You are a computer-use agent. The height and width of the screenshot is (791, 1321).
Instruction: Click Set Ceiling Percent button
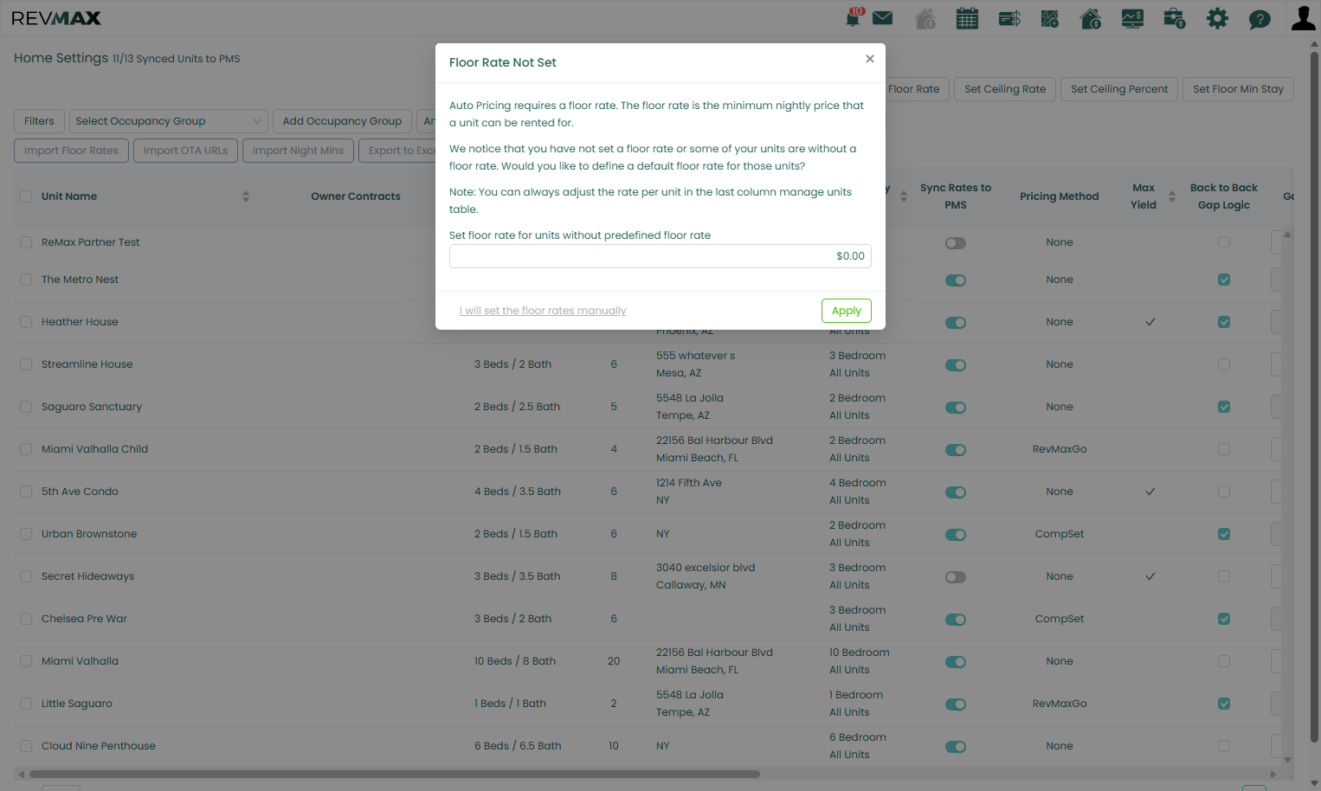coord(1119,89)
